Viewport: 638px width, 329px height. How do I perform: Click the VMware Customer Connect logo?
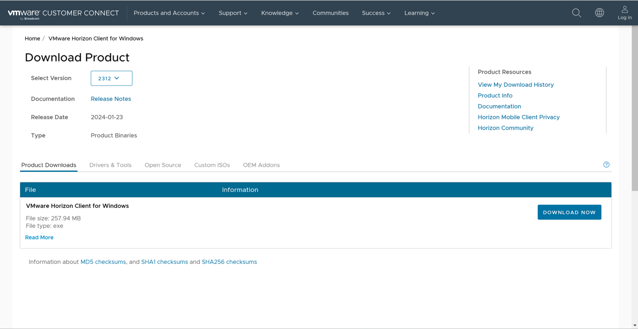[x=63, y=13]
